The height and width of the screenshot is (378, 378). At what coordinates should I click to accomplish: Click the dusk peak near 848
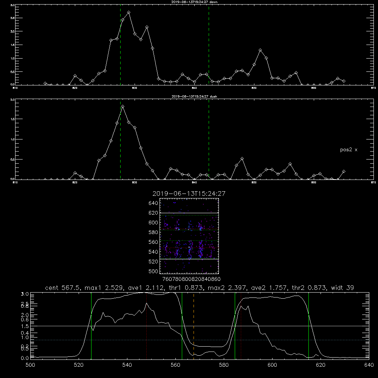(x=242, y=159)
